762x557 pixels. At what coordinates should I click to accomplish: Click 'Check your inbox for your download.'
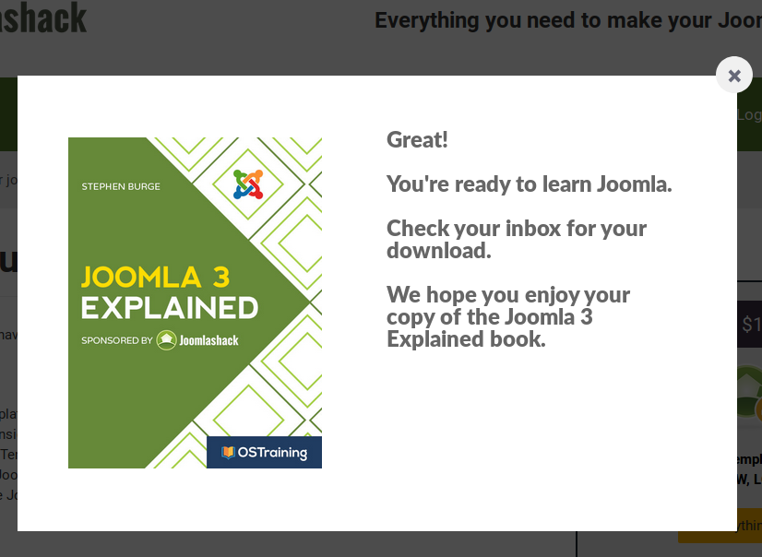[x=517, y=240]
